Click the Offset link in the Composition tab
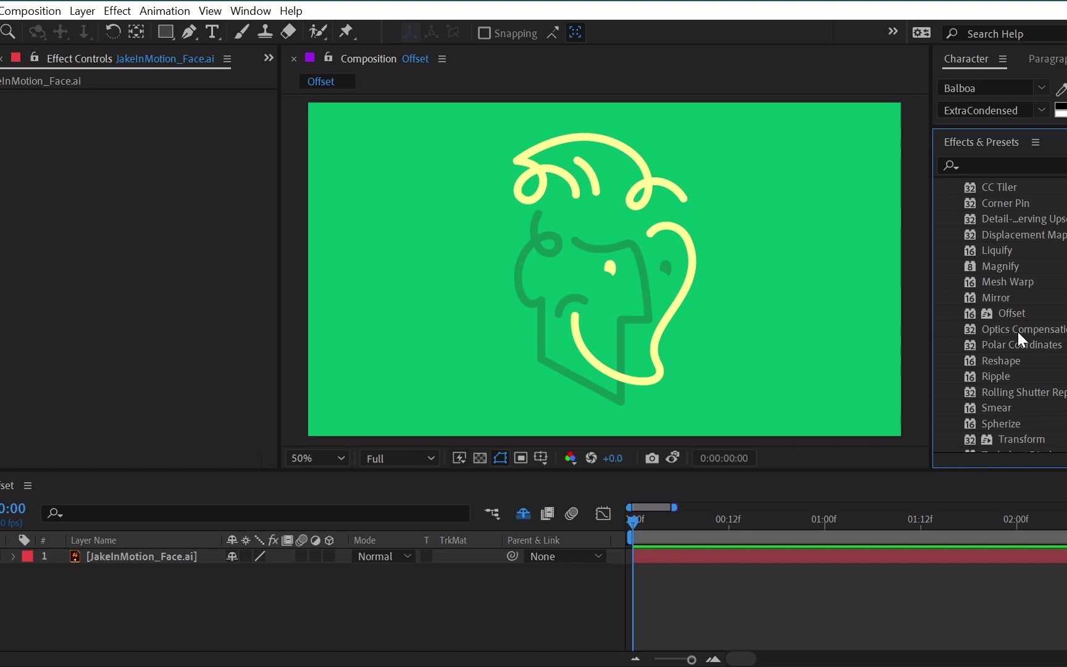1067x667 pixels. coord(415,58)
